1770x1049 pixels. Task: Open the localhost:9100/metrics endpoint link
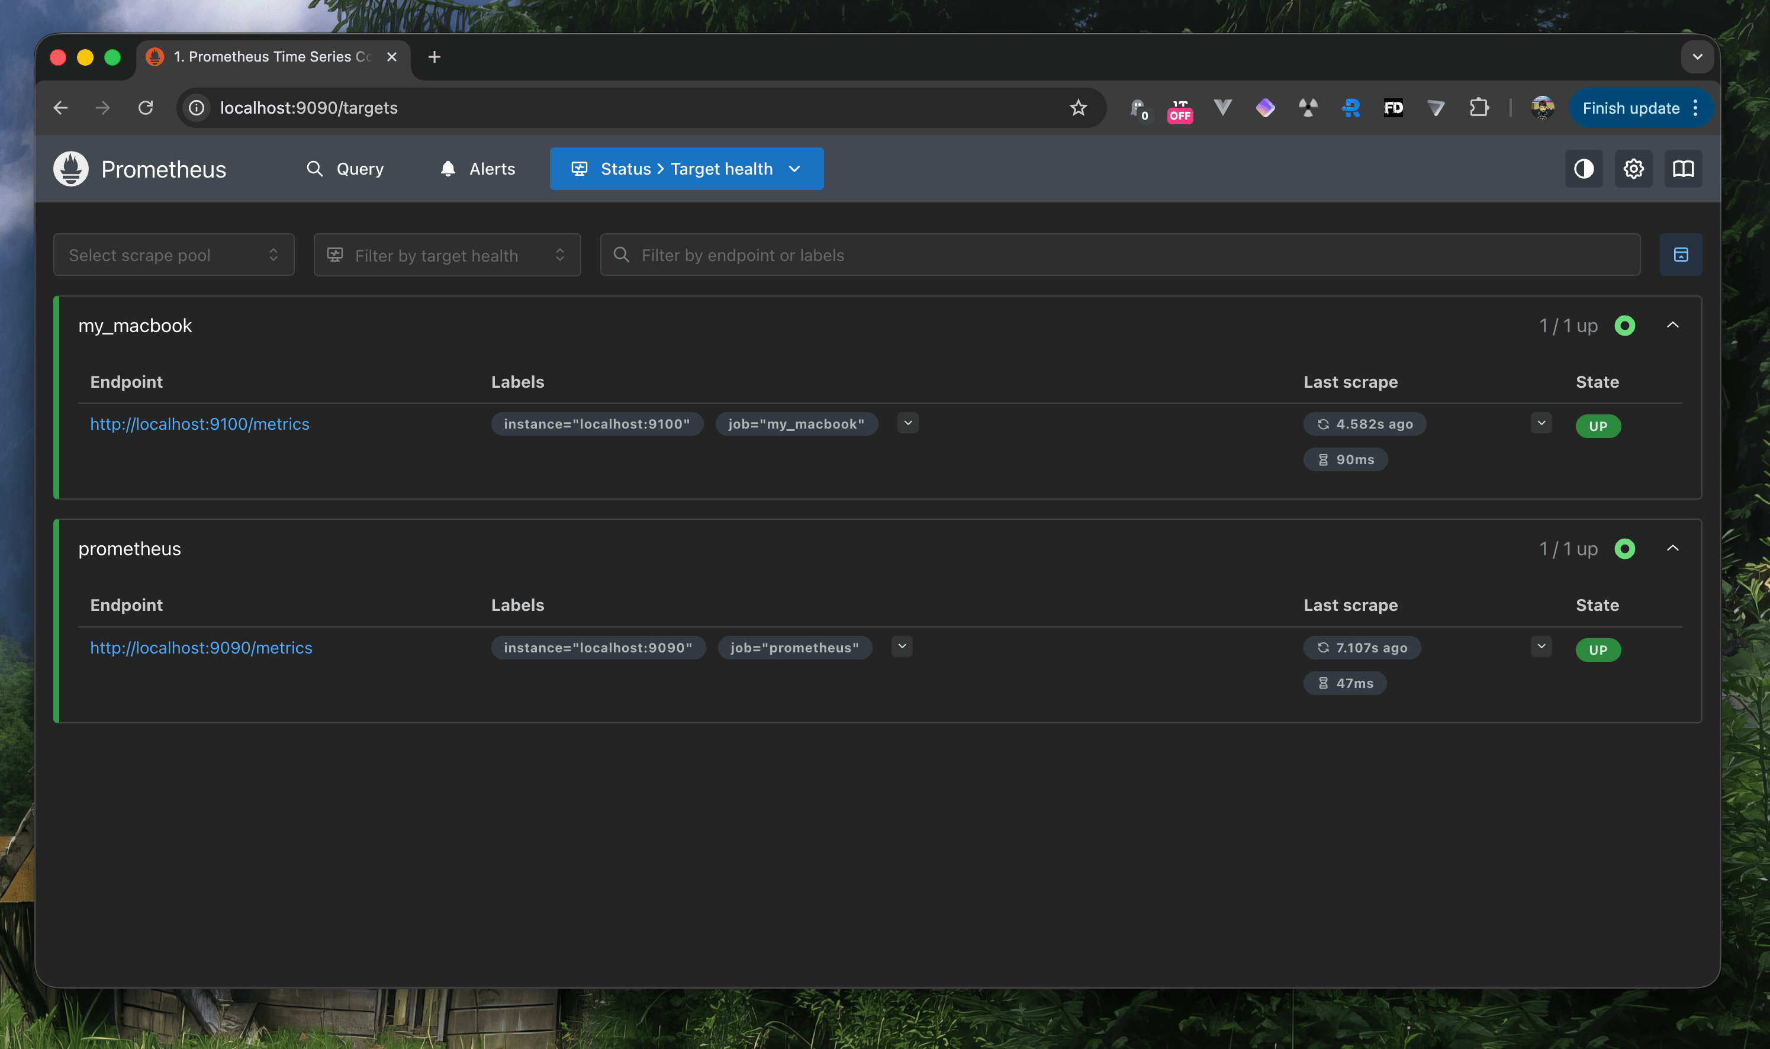coord(199,424)
